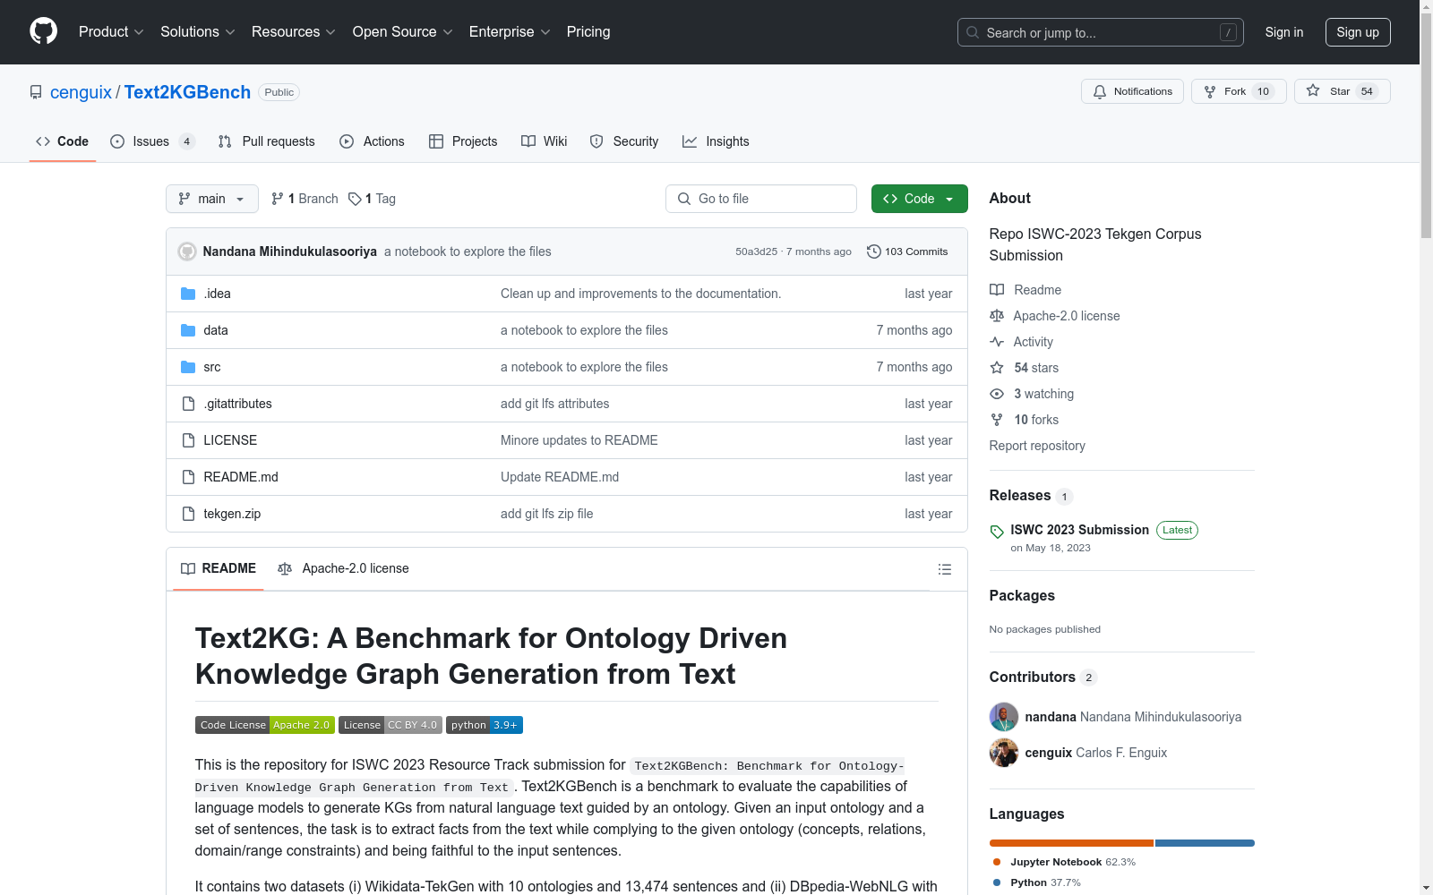Click the License CC BY 4.0 badge
The image size is (1433, 895).
pos(390,725)
